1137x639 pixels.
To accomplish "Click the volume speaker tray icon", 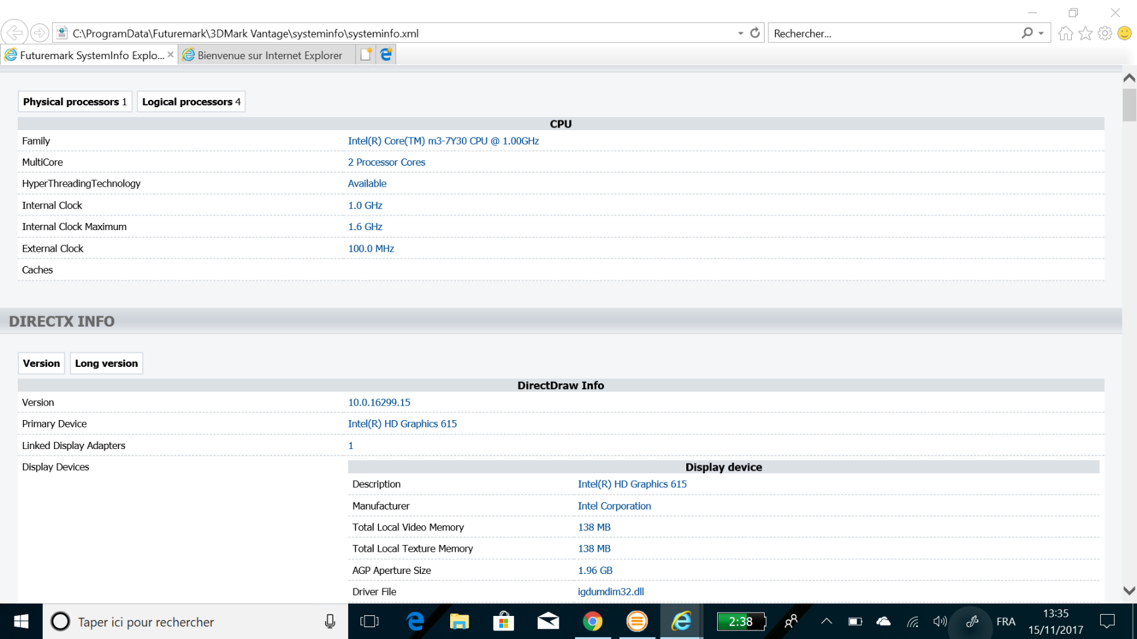I will 940,621.
